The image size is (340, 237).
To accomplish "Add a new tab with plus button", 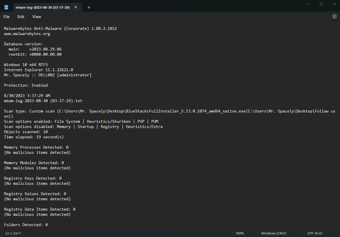I will click(89, 7).
